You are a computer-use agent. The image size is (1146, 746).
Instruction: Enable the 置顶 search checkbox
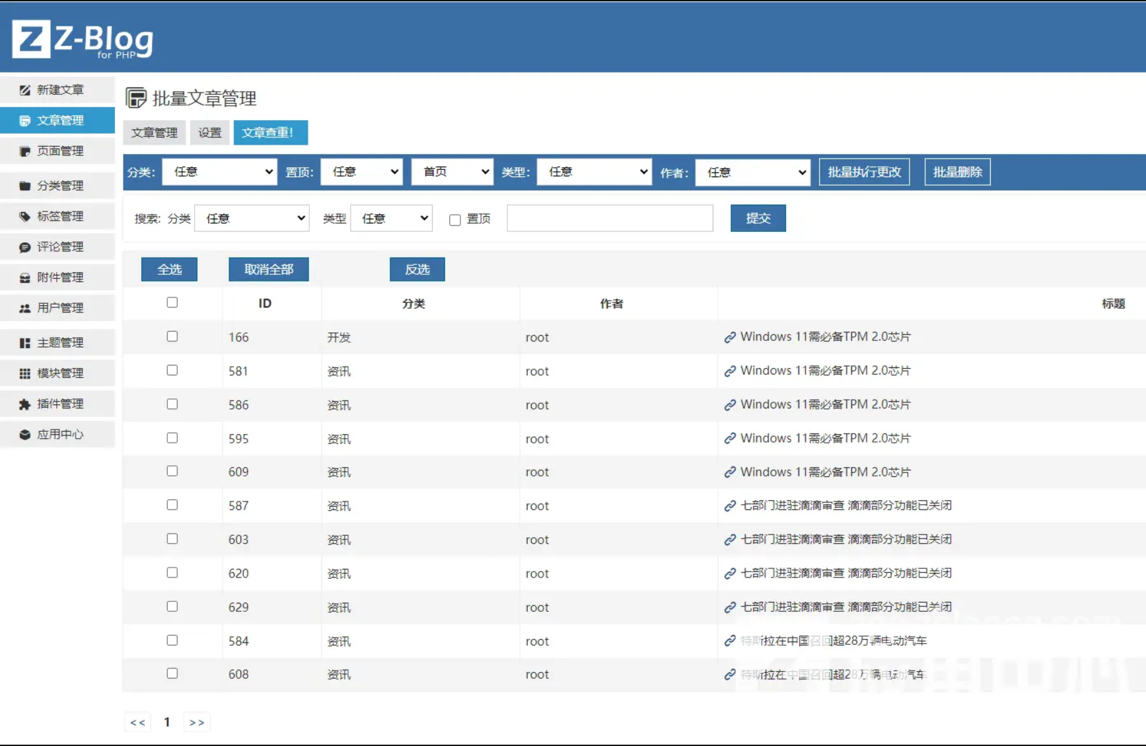pyautogui.click(x=455, y=220)
